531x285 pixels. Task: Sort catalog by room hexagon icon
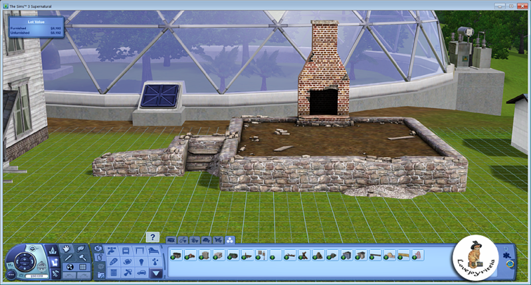(x=98, y=248)
